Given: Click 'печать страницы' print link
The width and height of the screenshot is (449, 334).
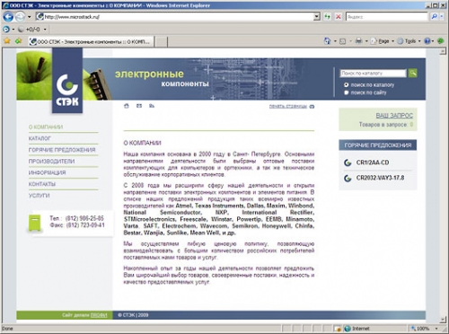Looking at the screenshot, I should (x=288, y=106).
